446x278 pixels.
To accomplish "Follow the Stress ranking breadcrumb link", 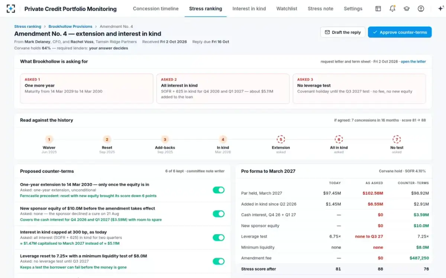I will pos(28,27).
